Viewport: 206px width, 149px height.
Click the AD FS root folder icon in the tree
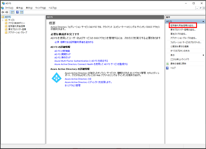[3, 17]
